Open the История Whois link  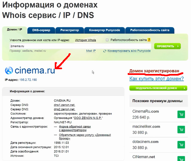pos(86,40)
